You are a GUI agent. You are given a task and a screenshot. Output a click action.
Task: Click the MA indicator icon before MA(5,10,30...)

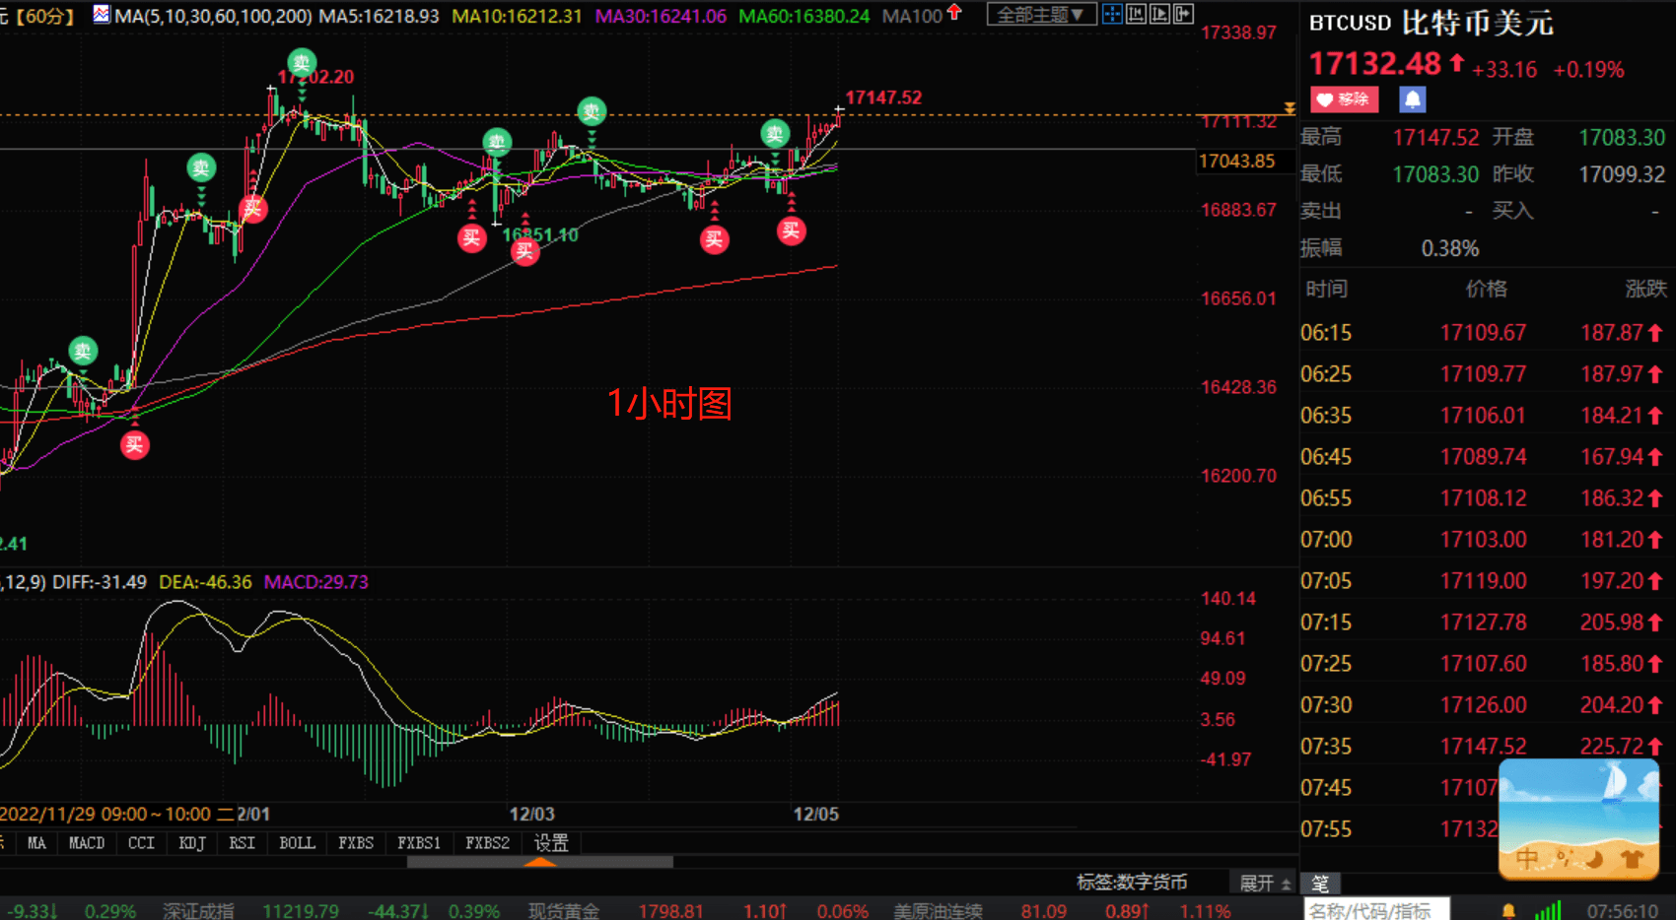[102, 15]
